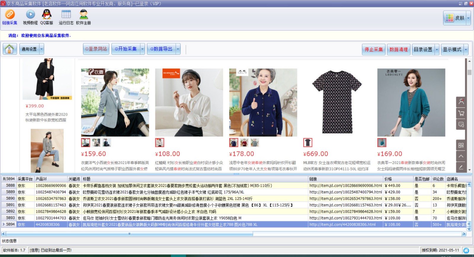This screenshot has height=257, width=474.
Task: Select the MLB dress color thumbnail
Action: pyautogui.click(x=308, y=142)
